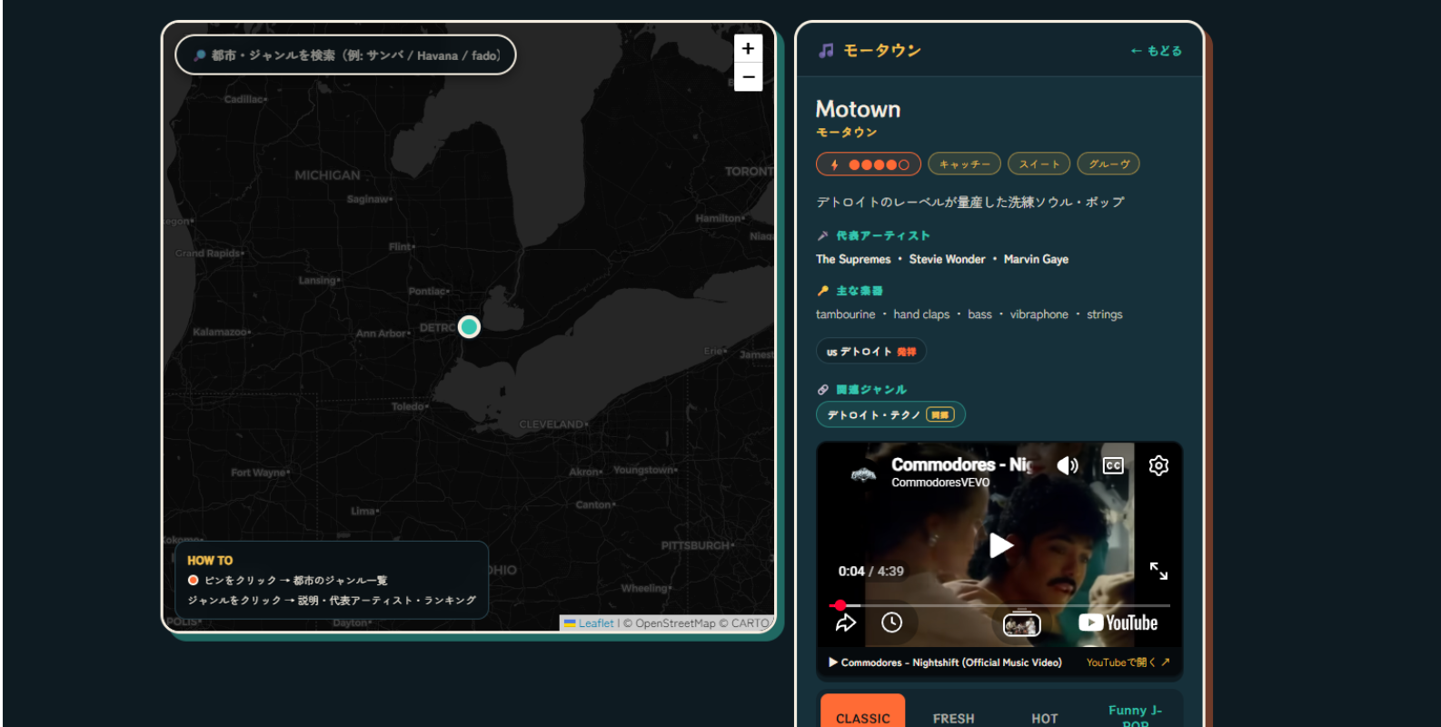Play the Commodores video

click(x=1000, y=545)
